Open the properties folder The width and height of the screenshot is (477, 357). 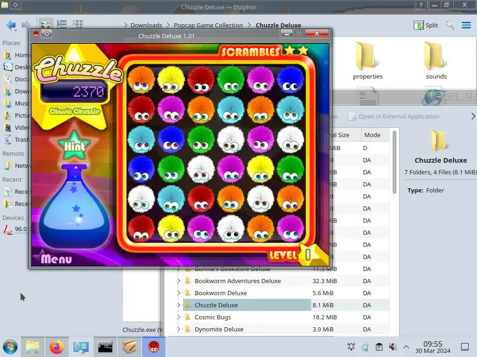point(368,61)
